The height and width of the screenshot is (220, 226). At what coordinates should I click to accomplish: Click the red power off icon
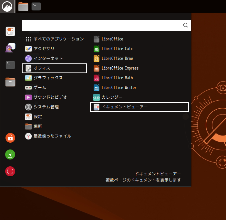pos(10,171)
